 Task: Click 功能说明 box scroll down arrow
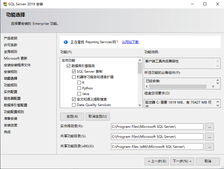click(x=218, y=66)
